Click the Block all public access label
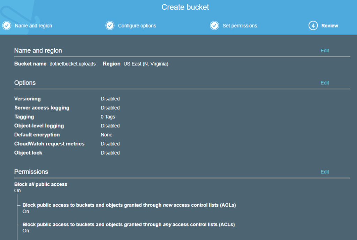Image resolution: width=357 pixels, height=240 pixels. point(41,184)
